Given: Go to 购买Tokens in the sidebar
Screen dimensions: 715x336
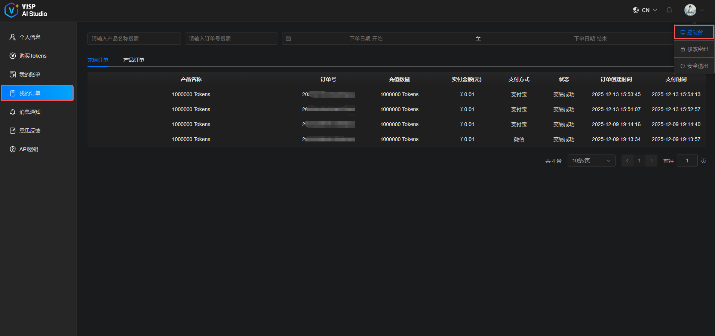Looking at the screenshot, I should point(33,56).
